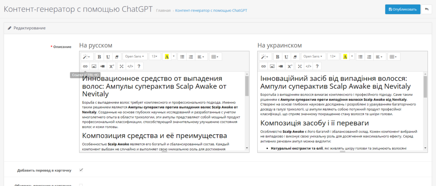Toggle fullscreen mode in the Russian editor
Image resolution: width=436 pixels, height=186 pixels.
tap(122, 66)
